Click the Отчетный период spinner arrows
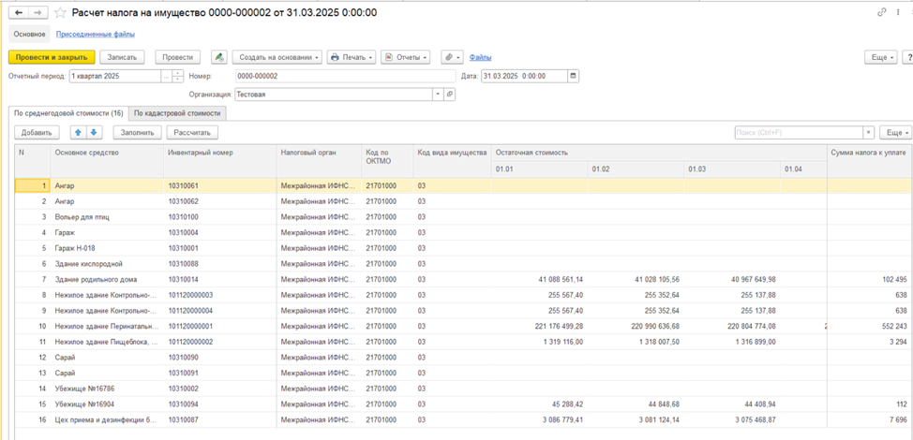Screen dimensions: 913x440 177,76
